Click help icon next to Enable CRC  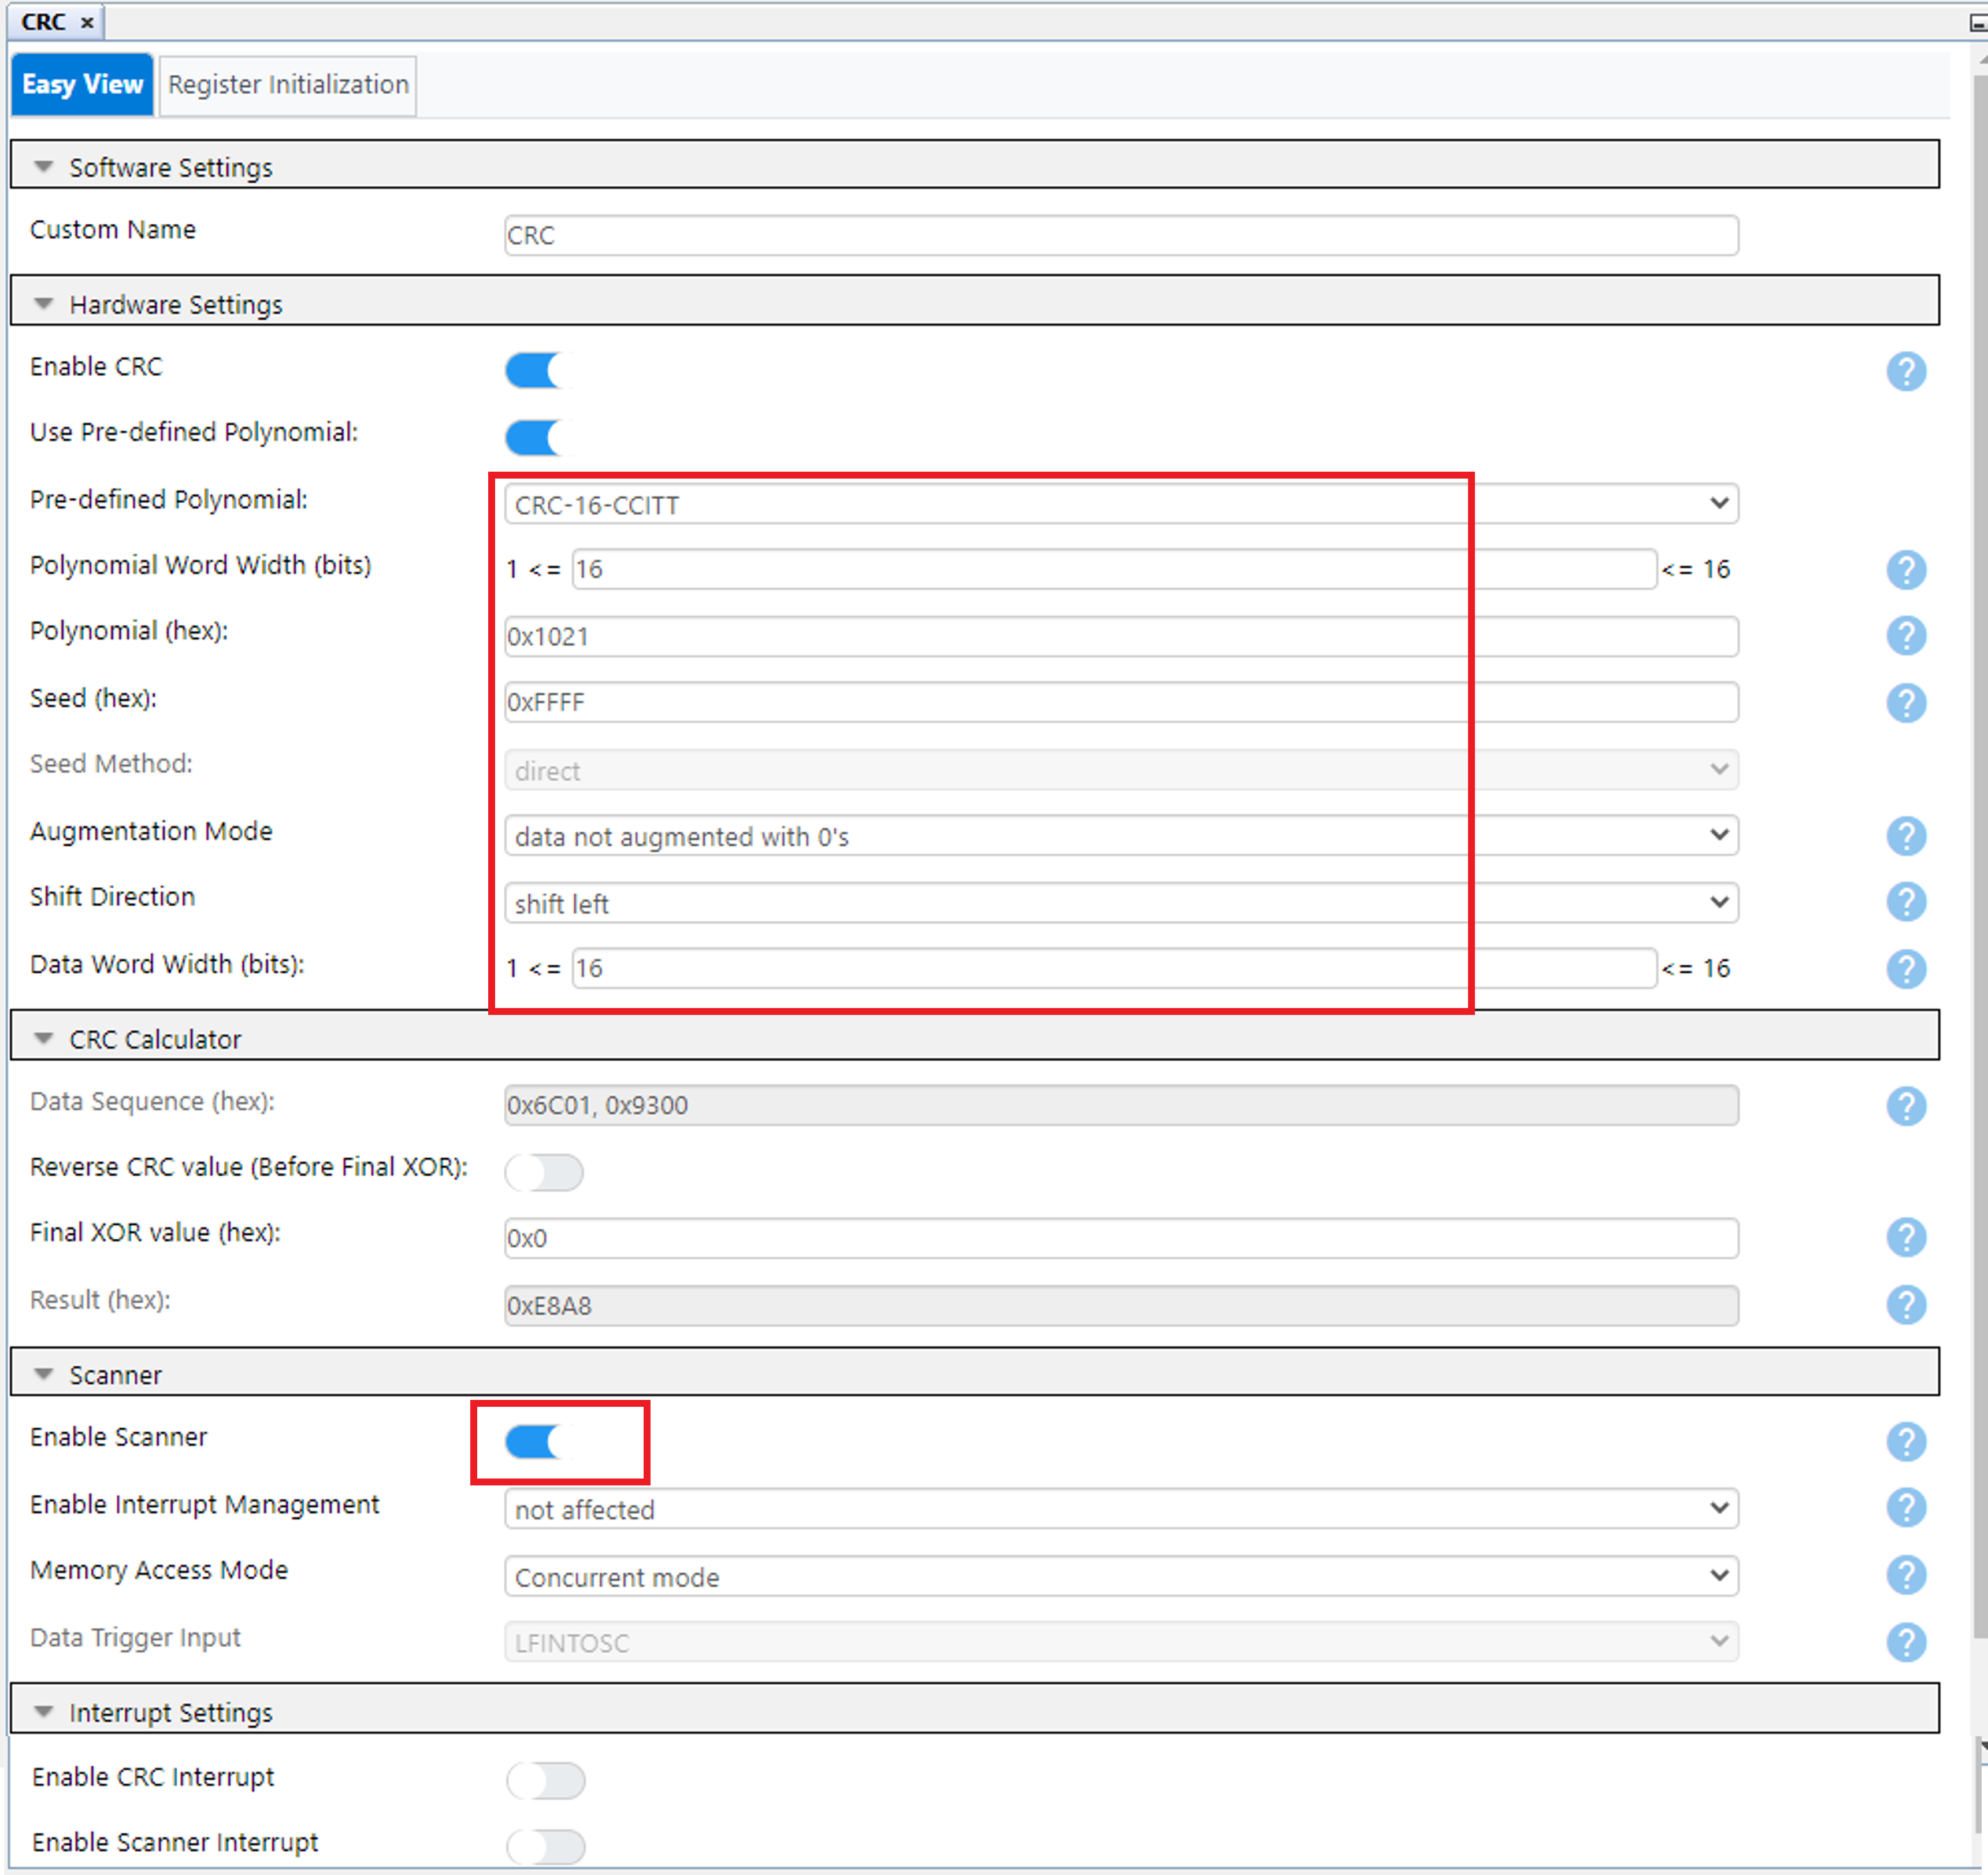1906,371
